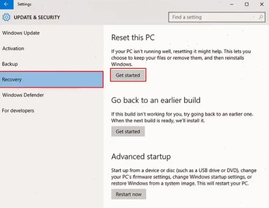
Task: Focus the Find a setting search box
Action: (217, 17)
